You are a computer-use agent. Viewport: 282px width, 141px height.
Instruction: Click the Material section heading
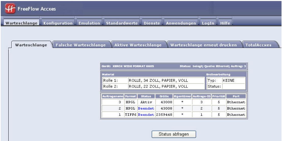point(108,75)
